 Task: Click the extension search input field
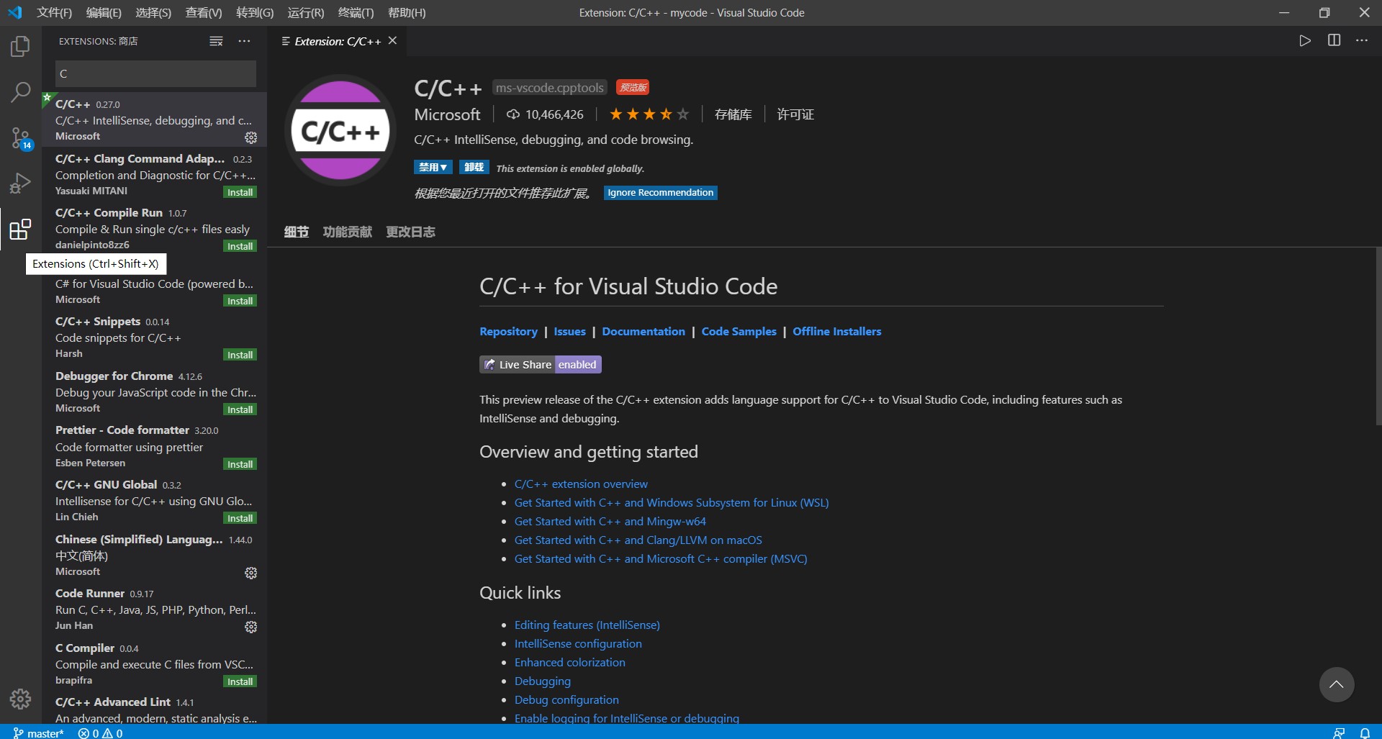(155, 73)
